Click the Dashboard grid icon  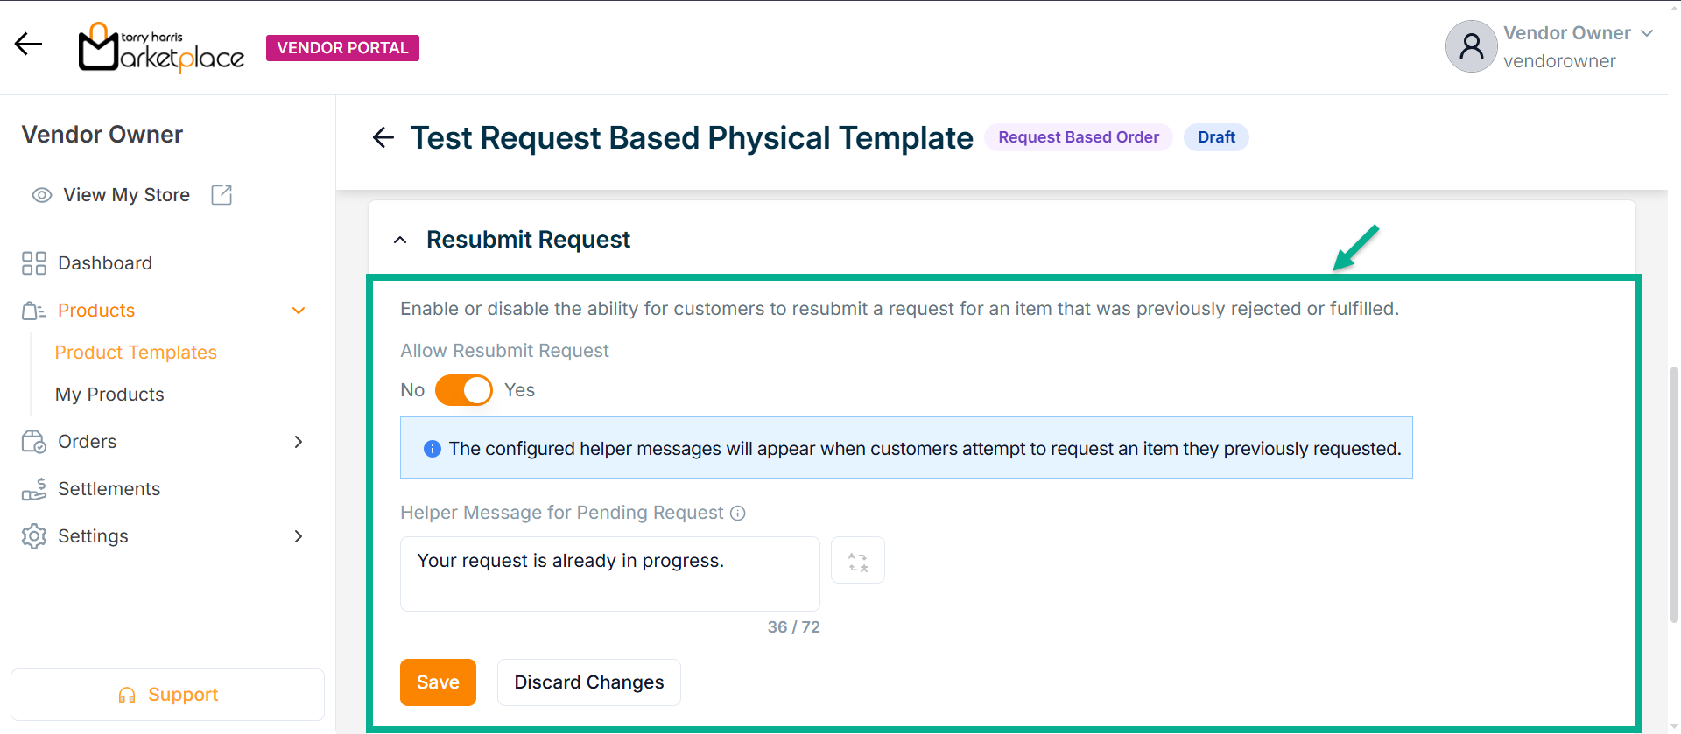tap(34, 263)
